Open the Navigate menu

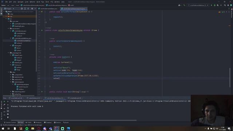pos(20,2)
